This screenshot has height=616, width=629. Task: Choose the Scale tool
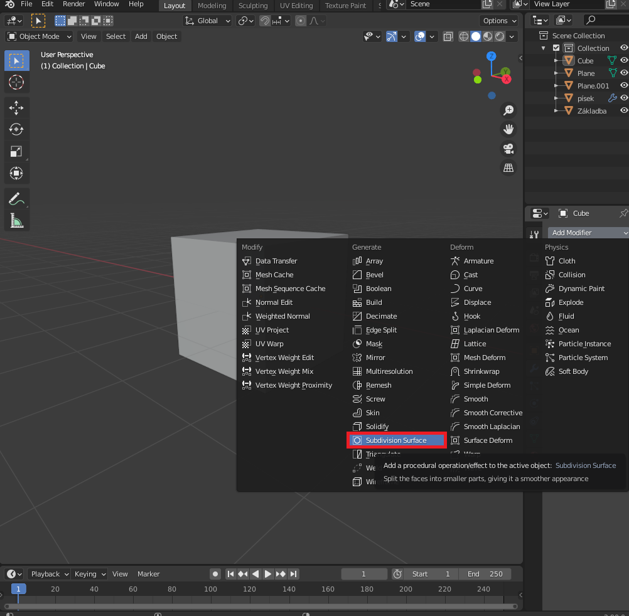coord(16,151)
